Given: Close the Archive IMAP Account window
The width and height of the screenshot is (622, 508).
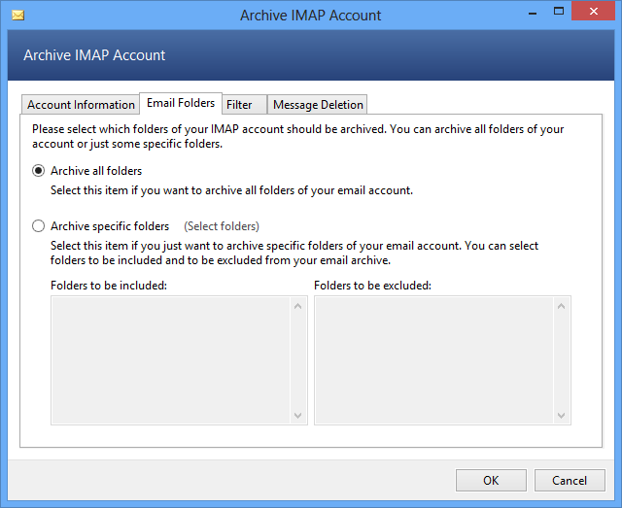Looking at the screenshot, I should [593, 14].
